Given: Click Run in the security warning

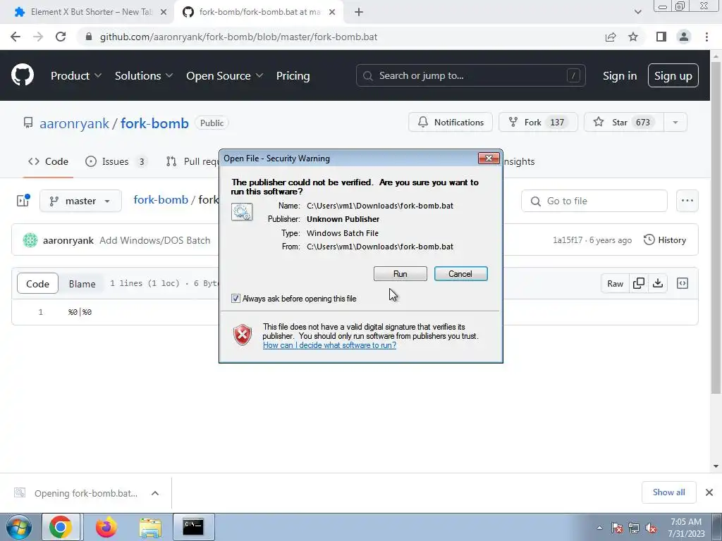Looking at the screenshot, I should click(400, 274).
